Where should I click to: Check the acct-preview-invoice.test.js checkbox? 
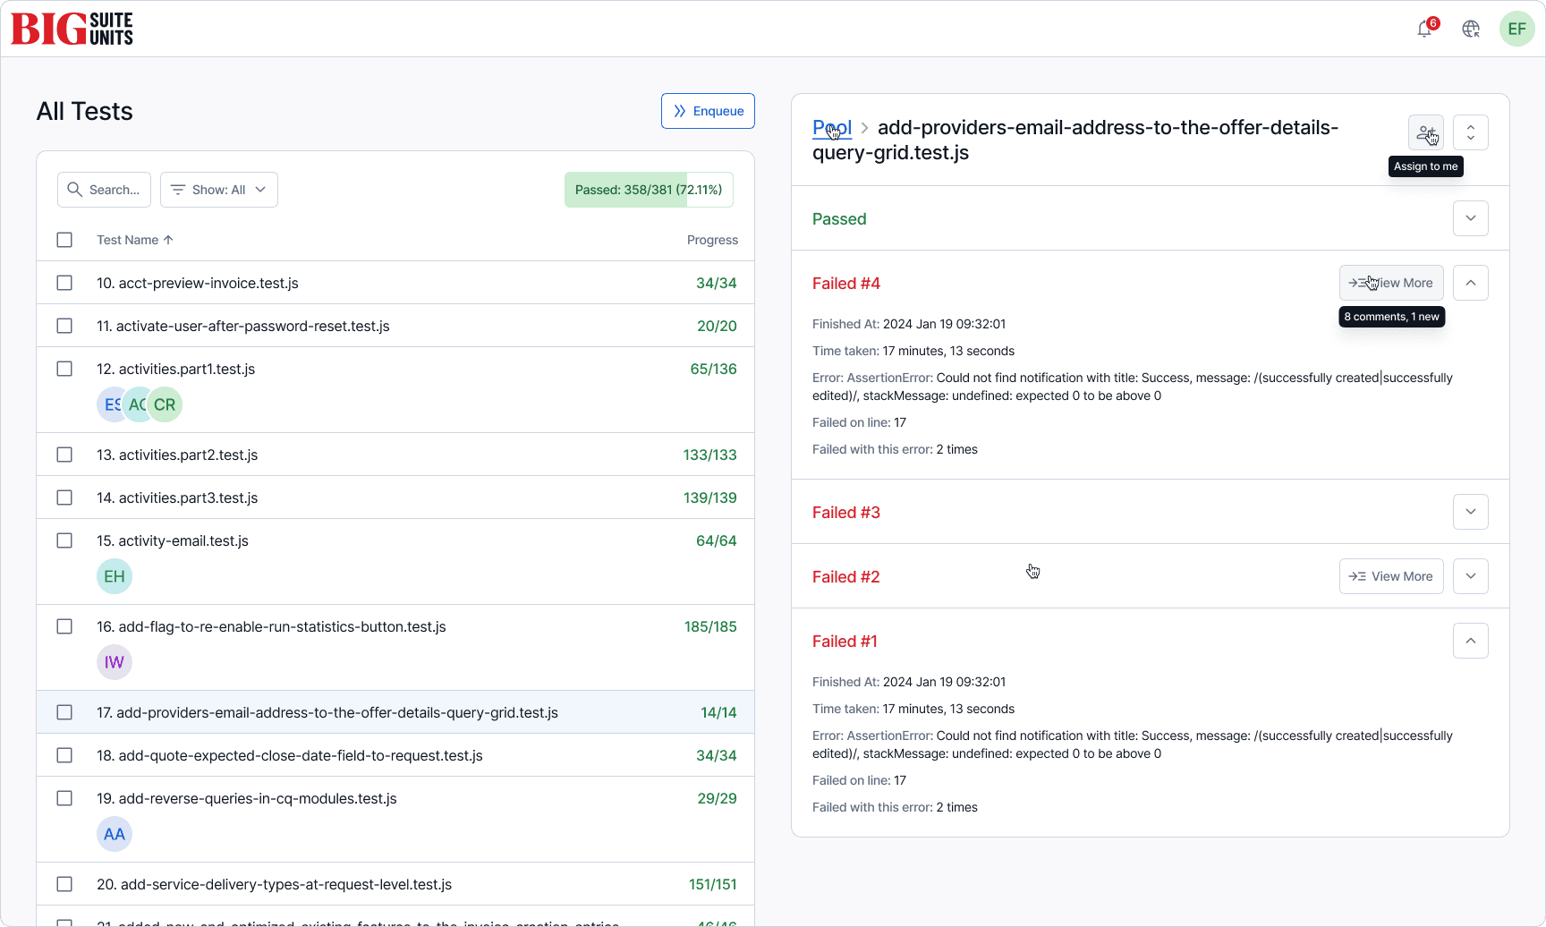click(x=64, y=283)
